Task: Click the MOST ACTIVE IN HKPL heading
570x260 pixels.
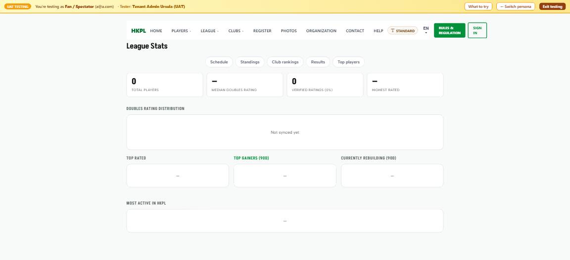Action: pyautogui.click(x=146, y=203)
